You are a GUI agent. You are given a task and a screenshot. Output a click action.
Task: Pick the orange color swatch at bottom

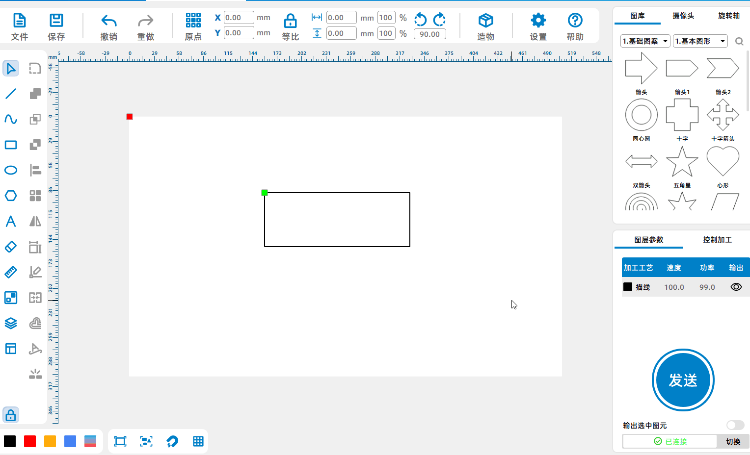[x=50, y=441]
